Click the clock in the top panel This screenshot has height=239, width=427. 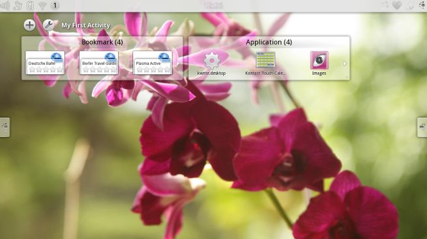point(214,5)
